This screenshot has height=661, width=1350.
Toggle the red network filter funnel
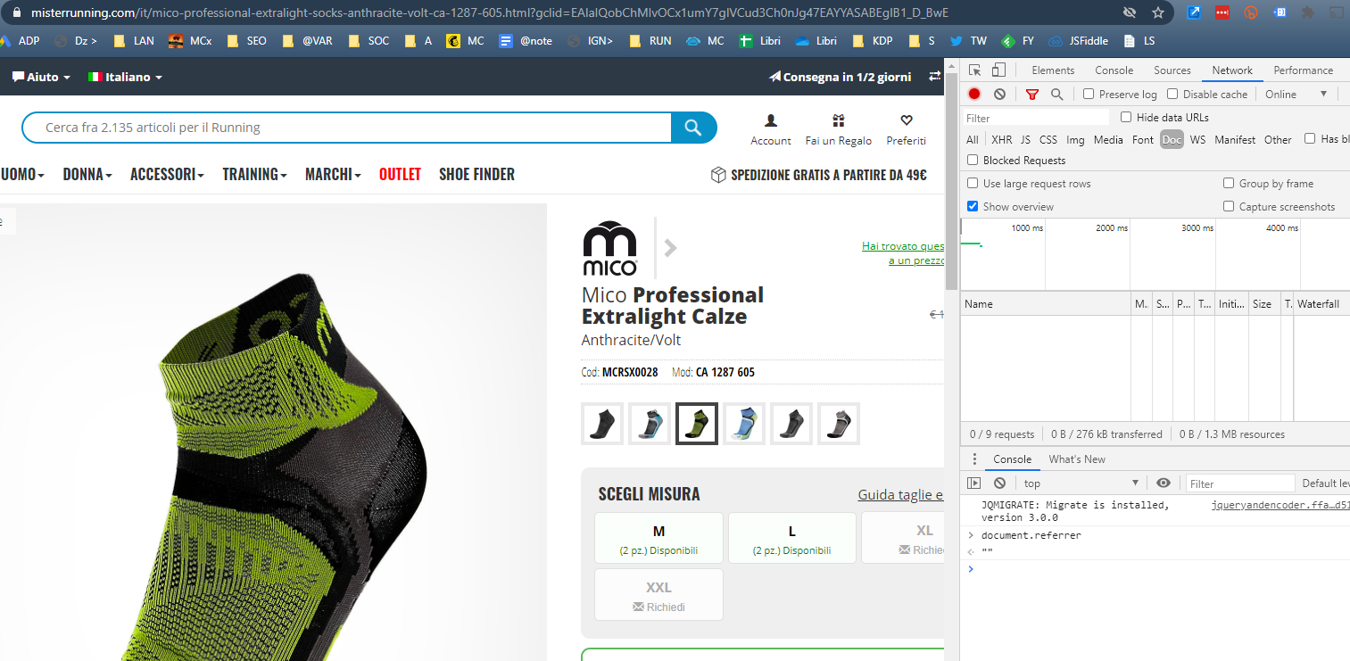[x=1032, y=94]
